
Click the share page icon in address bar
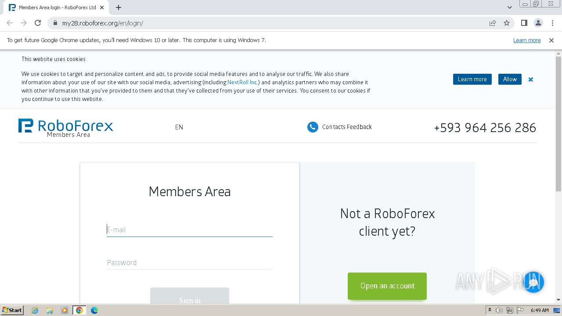point(493,23)
